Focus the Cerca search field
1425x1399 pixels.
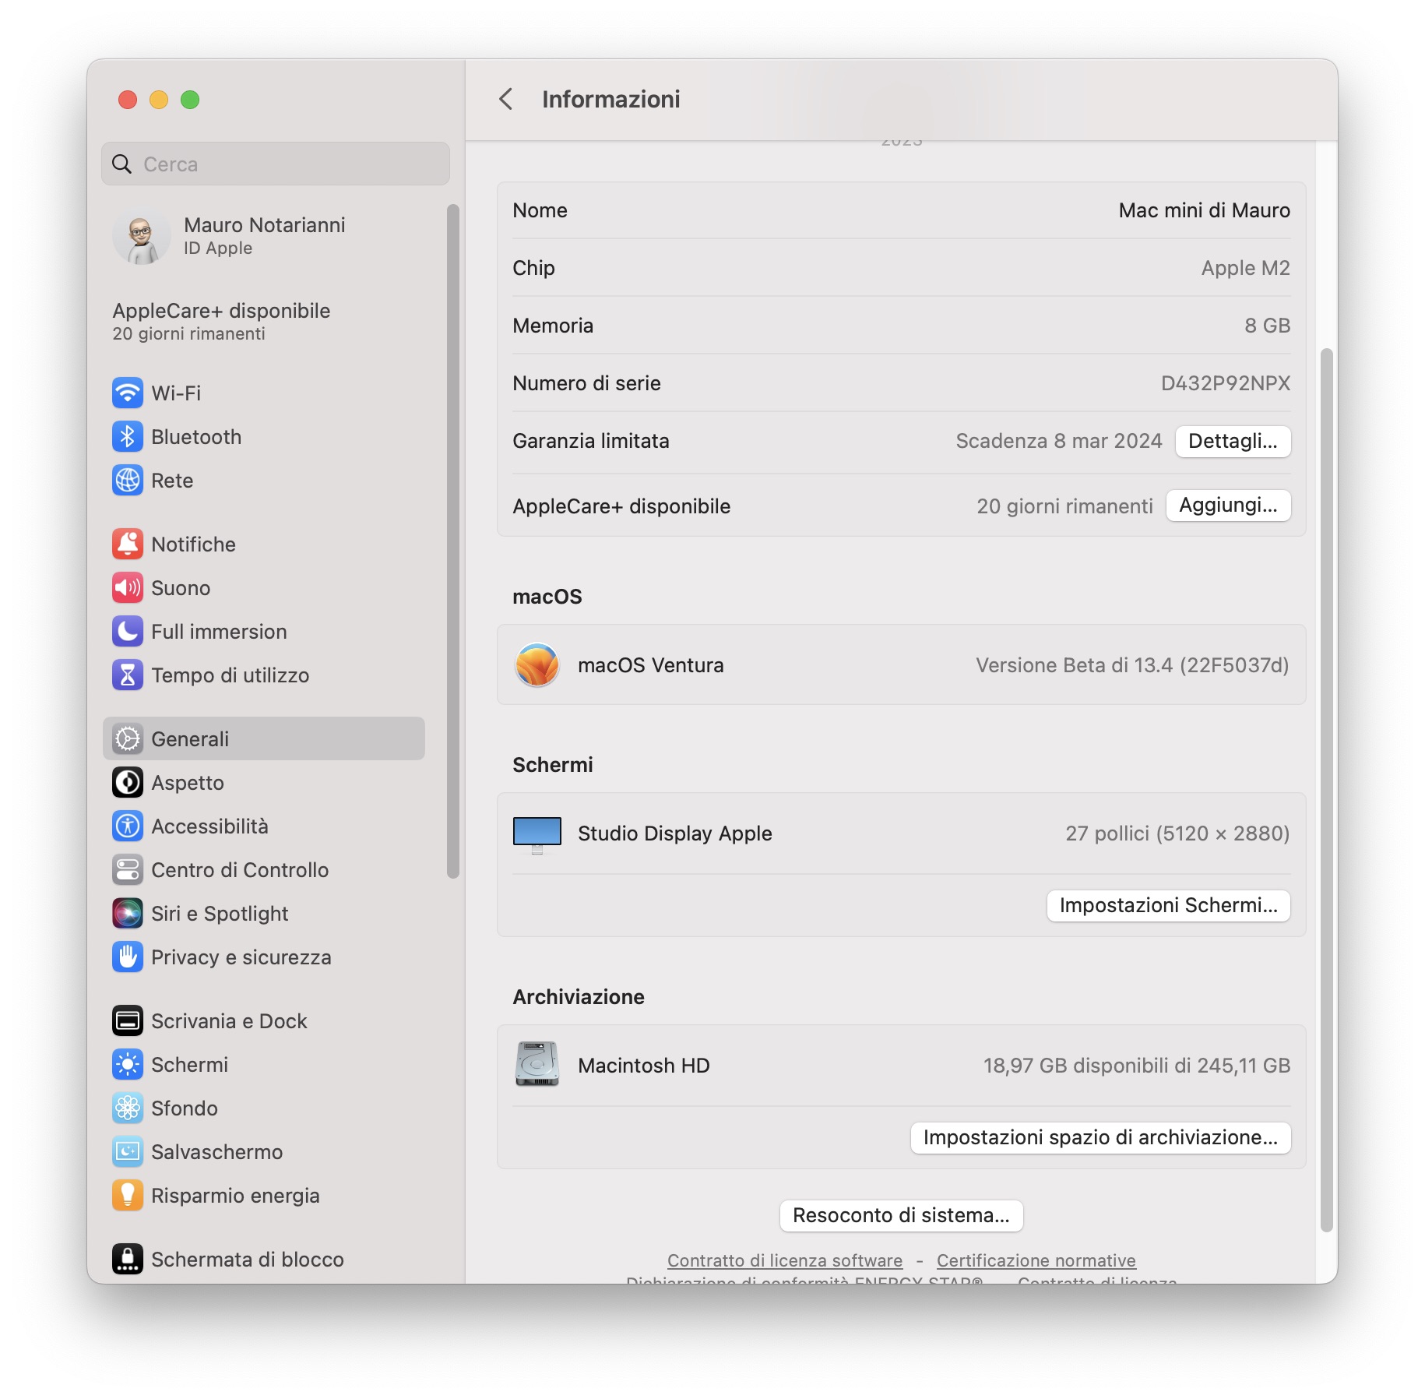(276, 164)
